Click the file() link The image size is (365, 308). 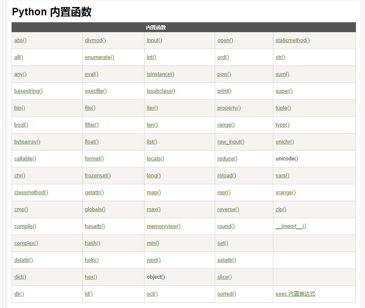(x=90, y=108)
